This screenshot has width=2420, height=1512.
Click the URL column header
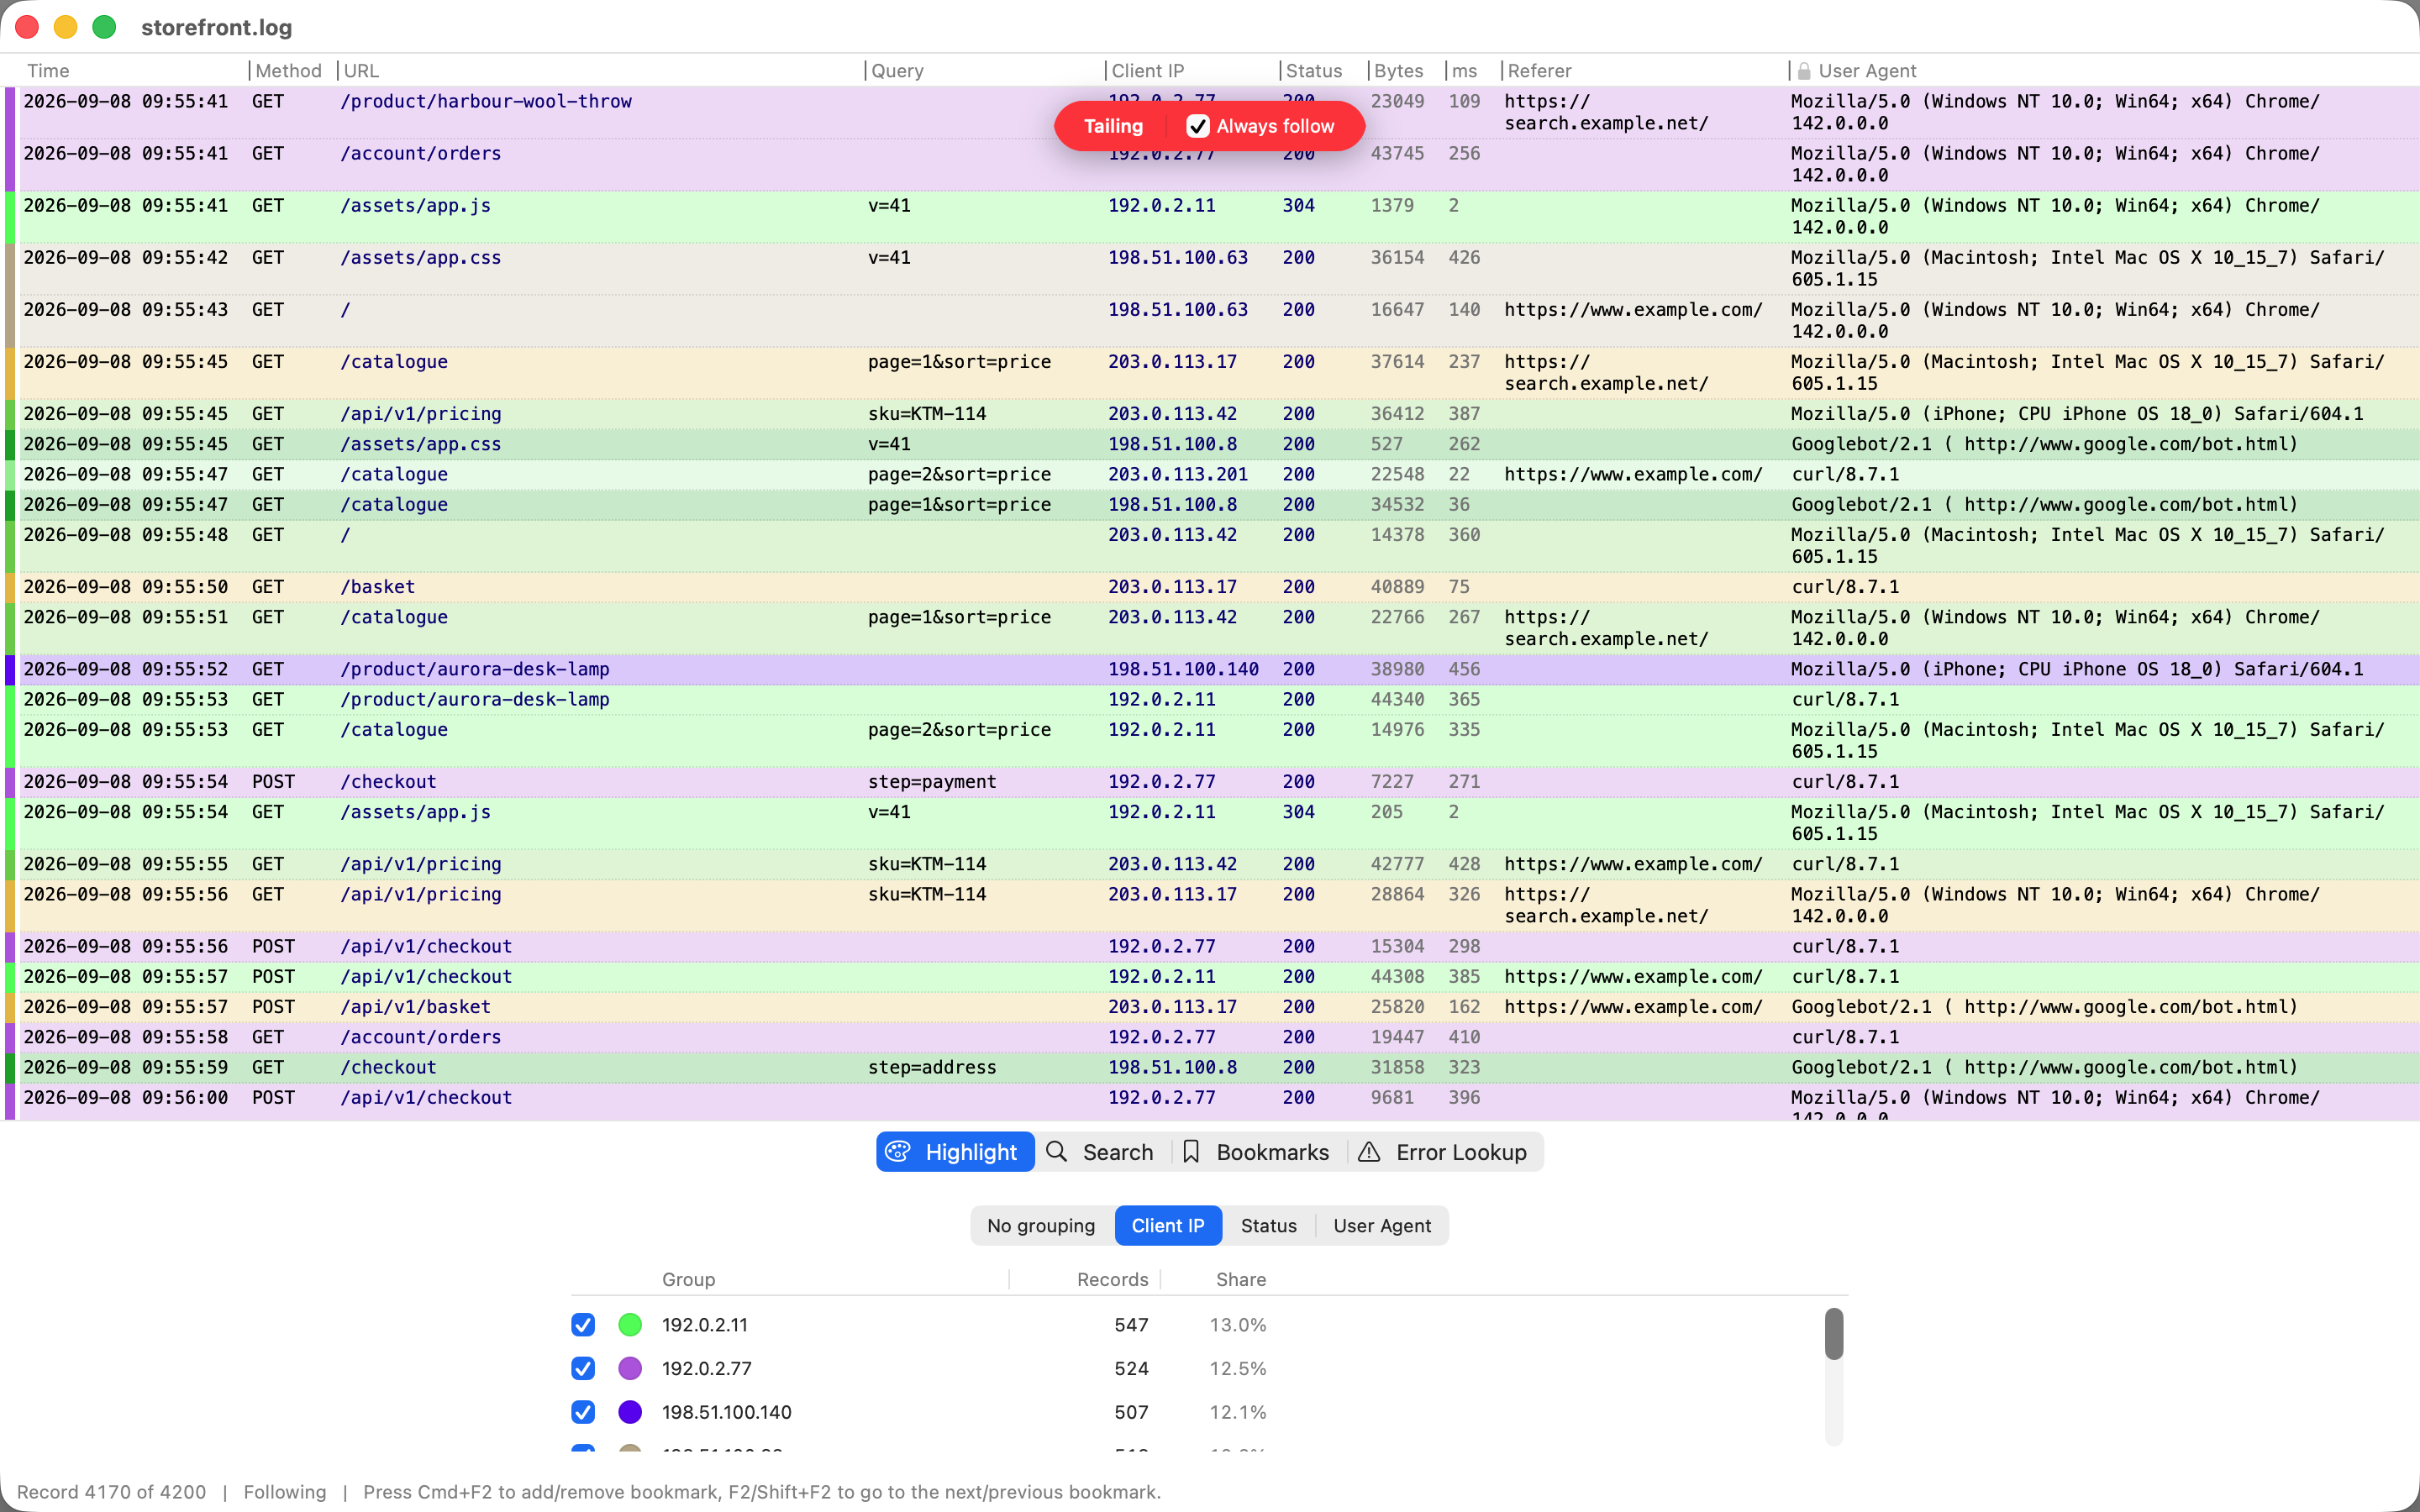coord(361,71)
